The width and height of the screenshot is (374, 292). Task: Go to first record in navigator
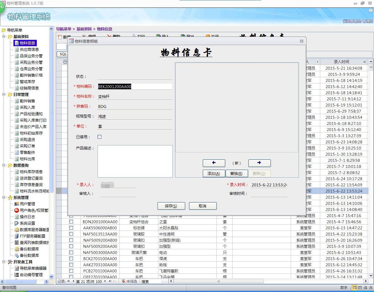pos(68,281)
